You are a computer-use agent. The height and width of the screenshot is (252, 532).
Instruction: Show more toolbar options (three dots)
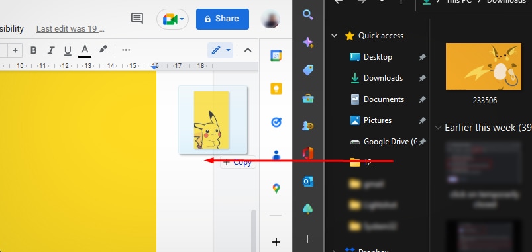(x=126, y=50)
